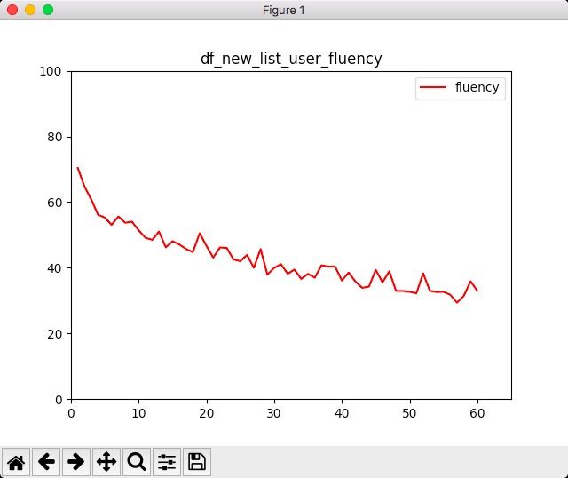The width and height of the screenshot is (568, 478).
Task: Minimize the Figure 1 window with the yellow button
Action: 30,10
